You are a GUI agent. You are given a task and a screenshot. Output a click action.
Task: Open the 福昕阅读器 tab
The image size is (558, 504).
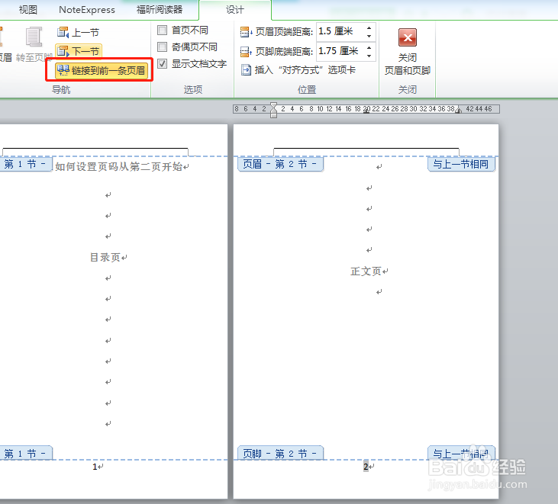(160, 10)
